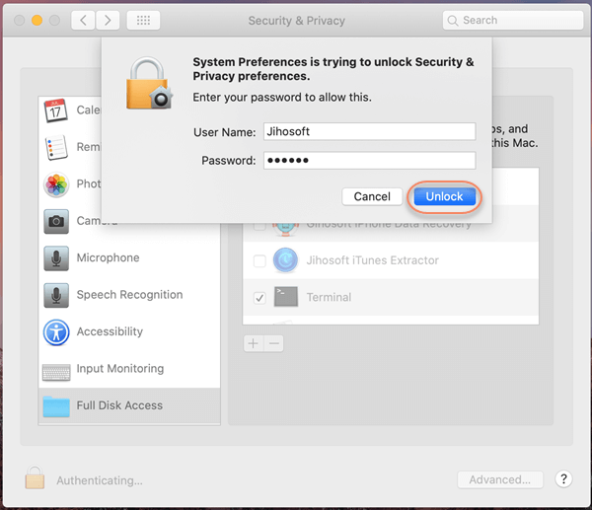Select the Full Disk Access folder icon
The height and width of the screenshot is (510, 592).
coord(56,406)
